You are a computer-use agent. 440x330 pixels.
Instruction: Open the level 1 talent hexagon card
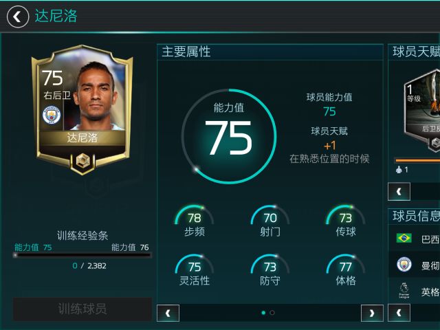pyautogui.click(x=421, y=111)
